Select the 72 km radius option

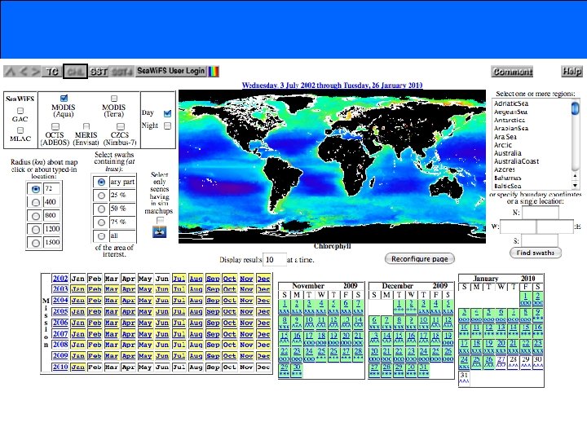tap(36, 189)
